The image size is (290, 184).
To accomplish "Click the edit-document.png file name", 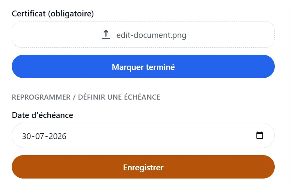I will coord(151,35).
